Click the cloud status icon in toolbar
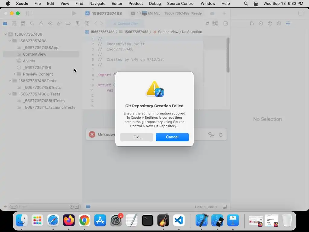The image size is (309, 232). [x=212, y=13]
